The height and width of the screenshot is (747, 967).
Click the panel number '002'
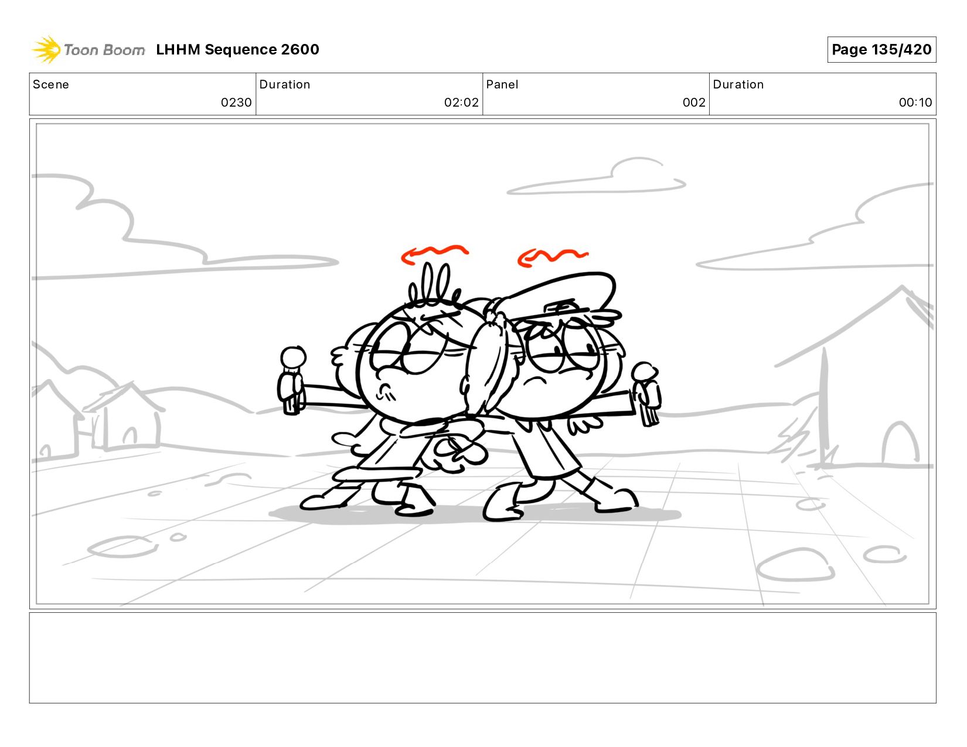[x=694, y=103]
